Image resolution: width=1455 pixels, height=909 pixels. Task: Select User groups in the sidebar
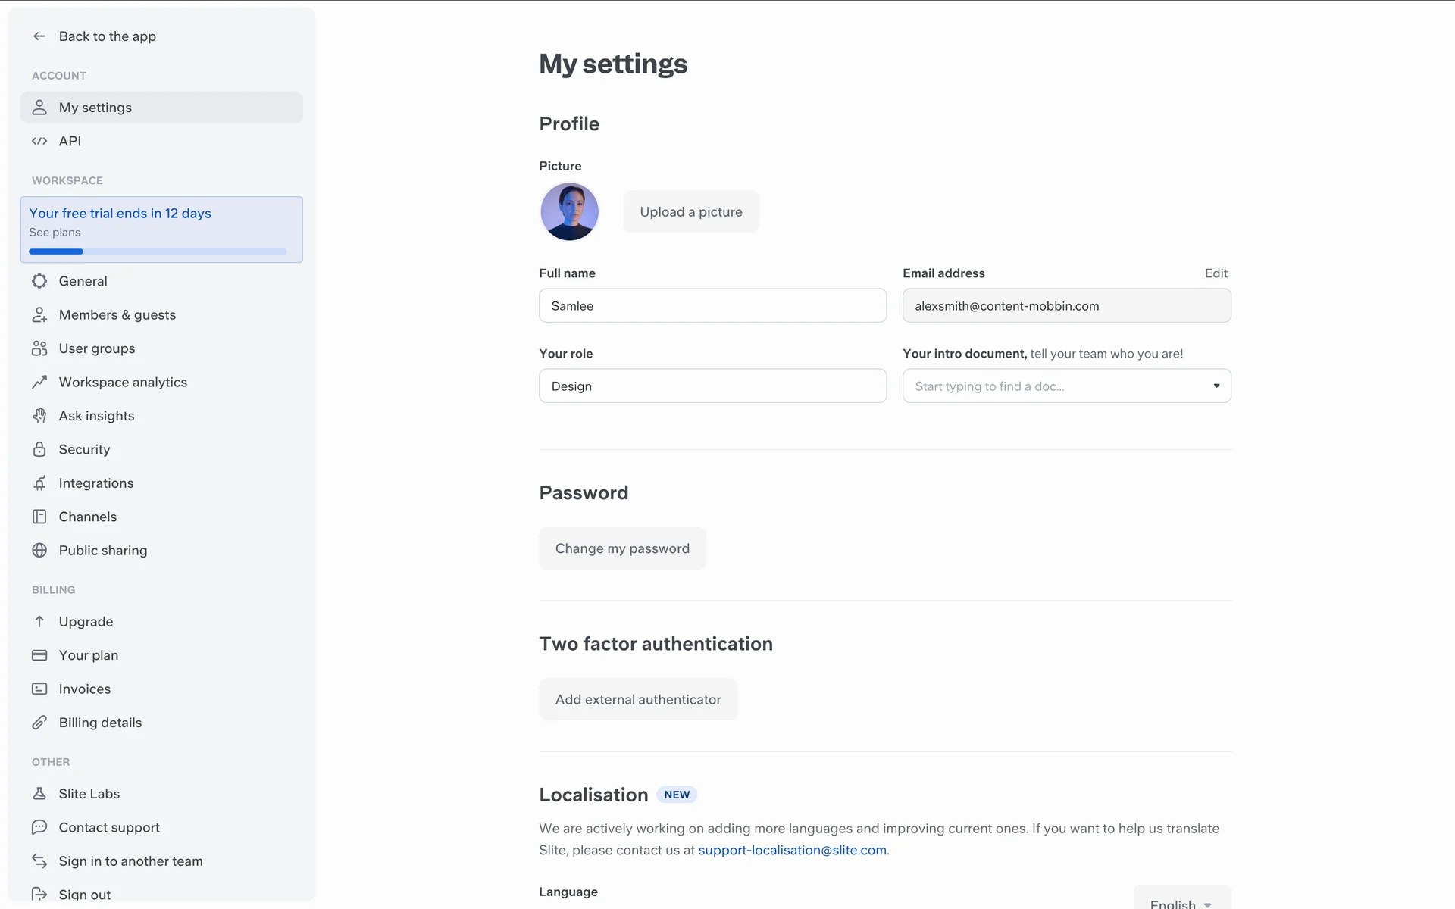pos(97,348)
